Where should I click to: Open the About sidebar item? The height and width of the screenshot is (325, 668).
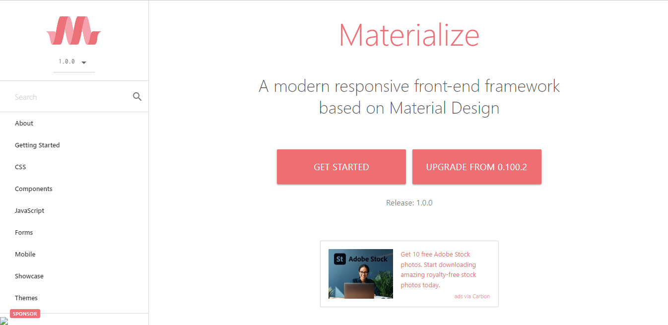74,123
